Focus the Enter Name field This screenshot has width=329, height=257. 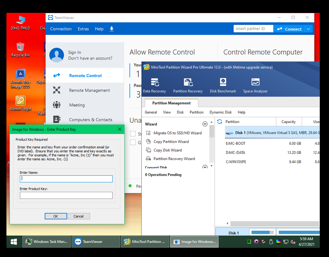(66, 179)
